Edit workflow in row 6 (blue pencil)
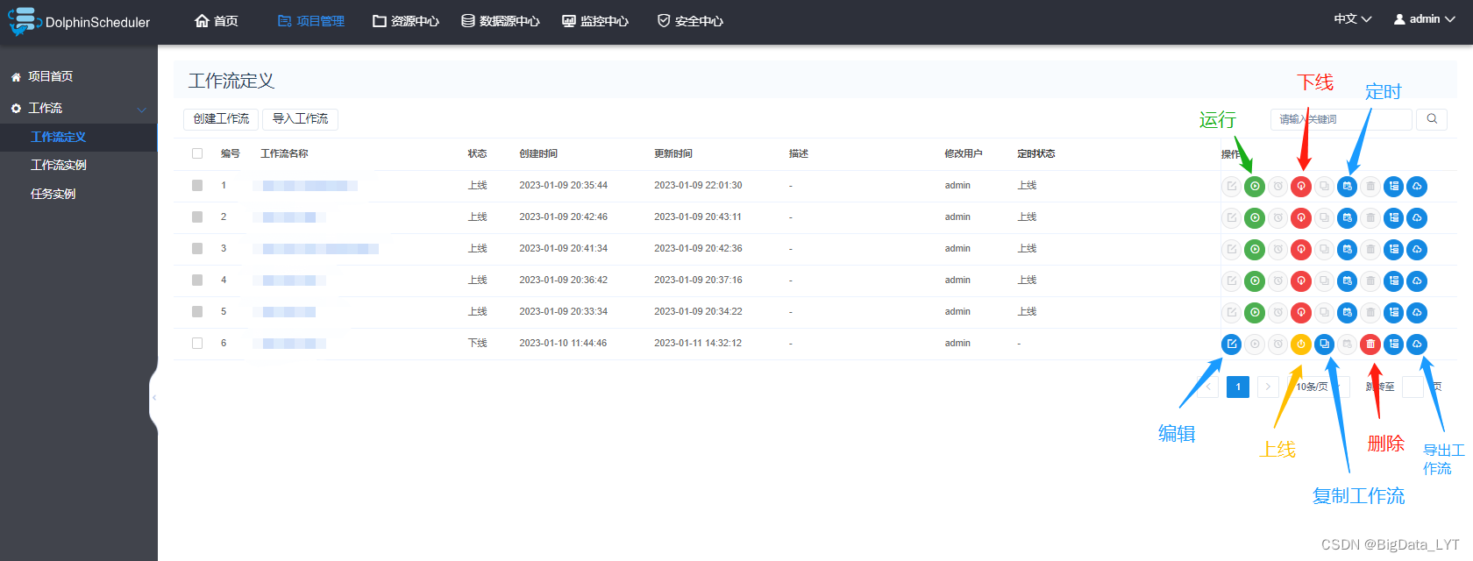 (x=1232, y=344)
